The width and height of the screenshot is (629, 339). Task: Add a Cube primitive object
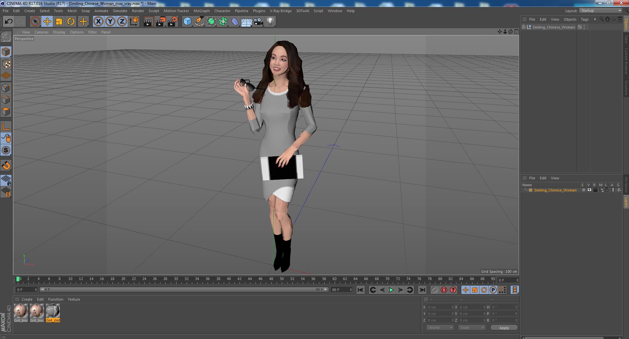click(187, 22)
